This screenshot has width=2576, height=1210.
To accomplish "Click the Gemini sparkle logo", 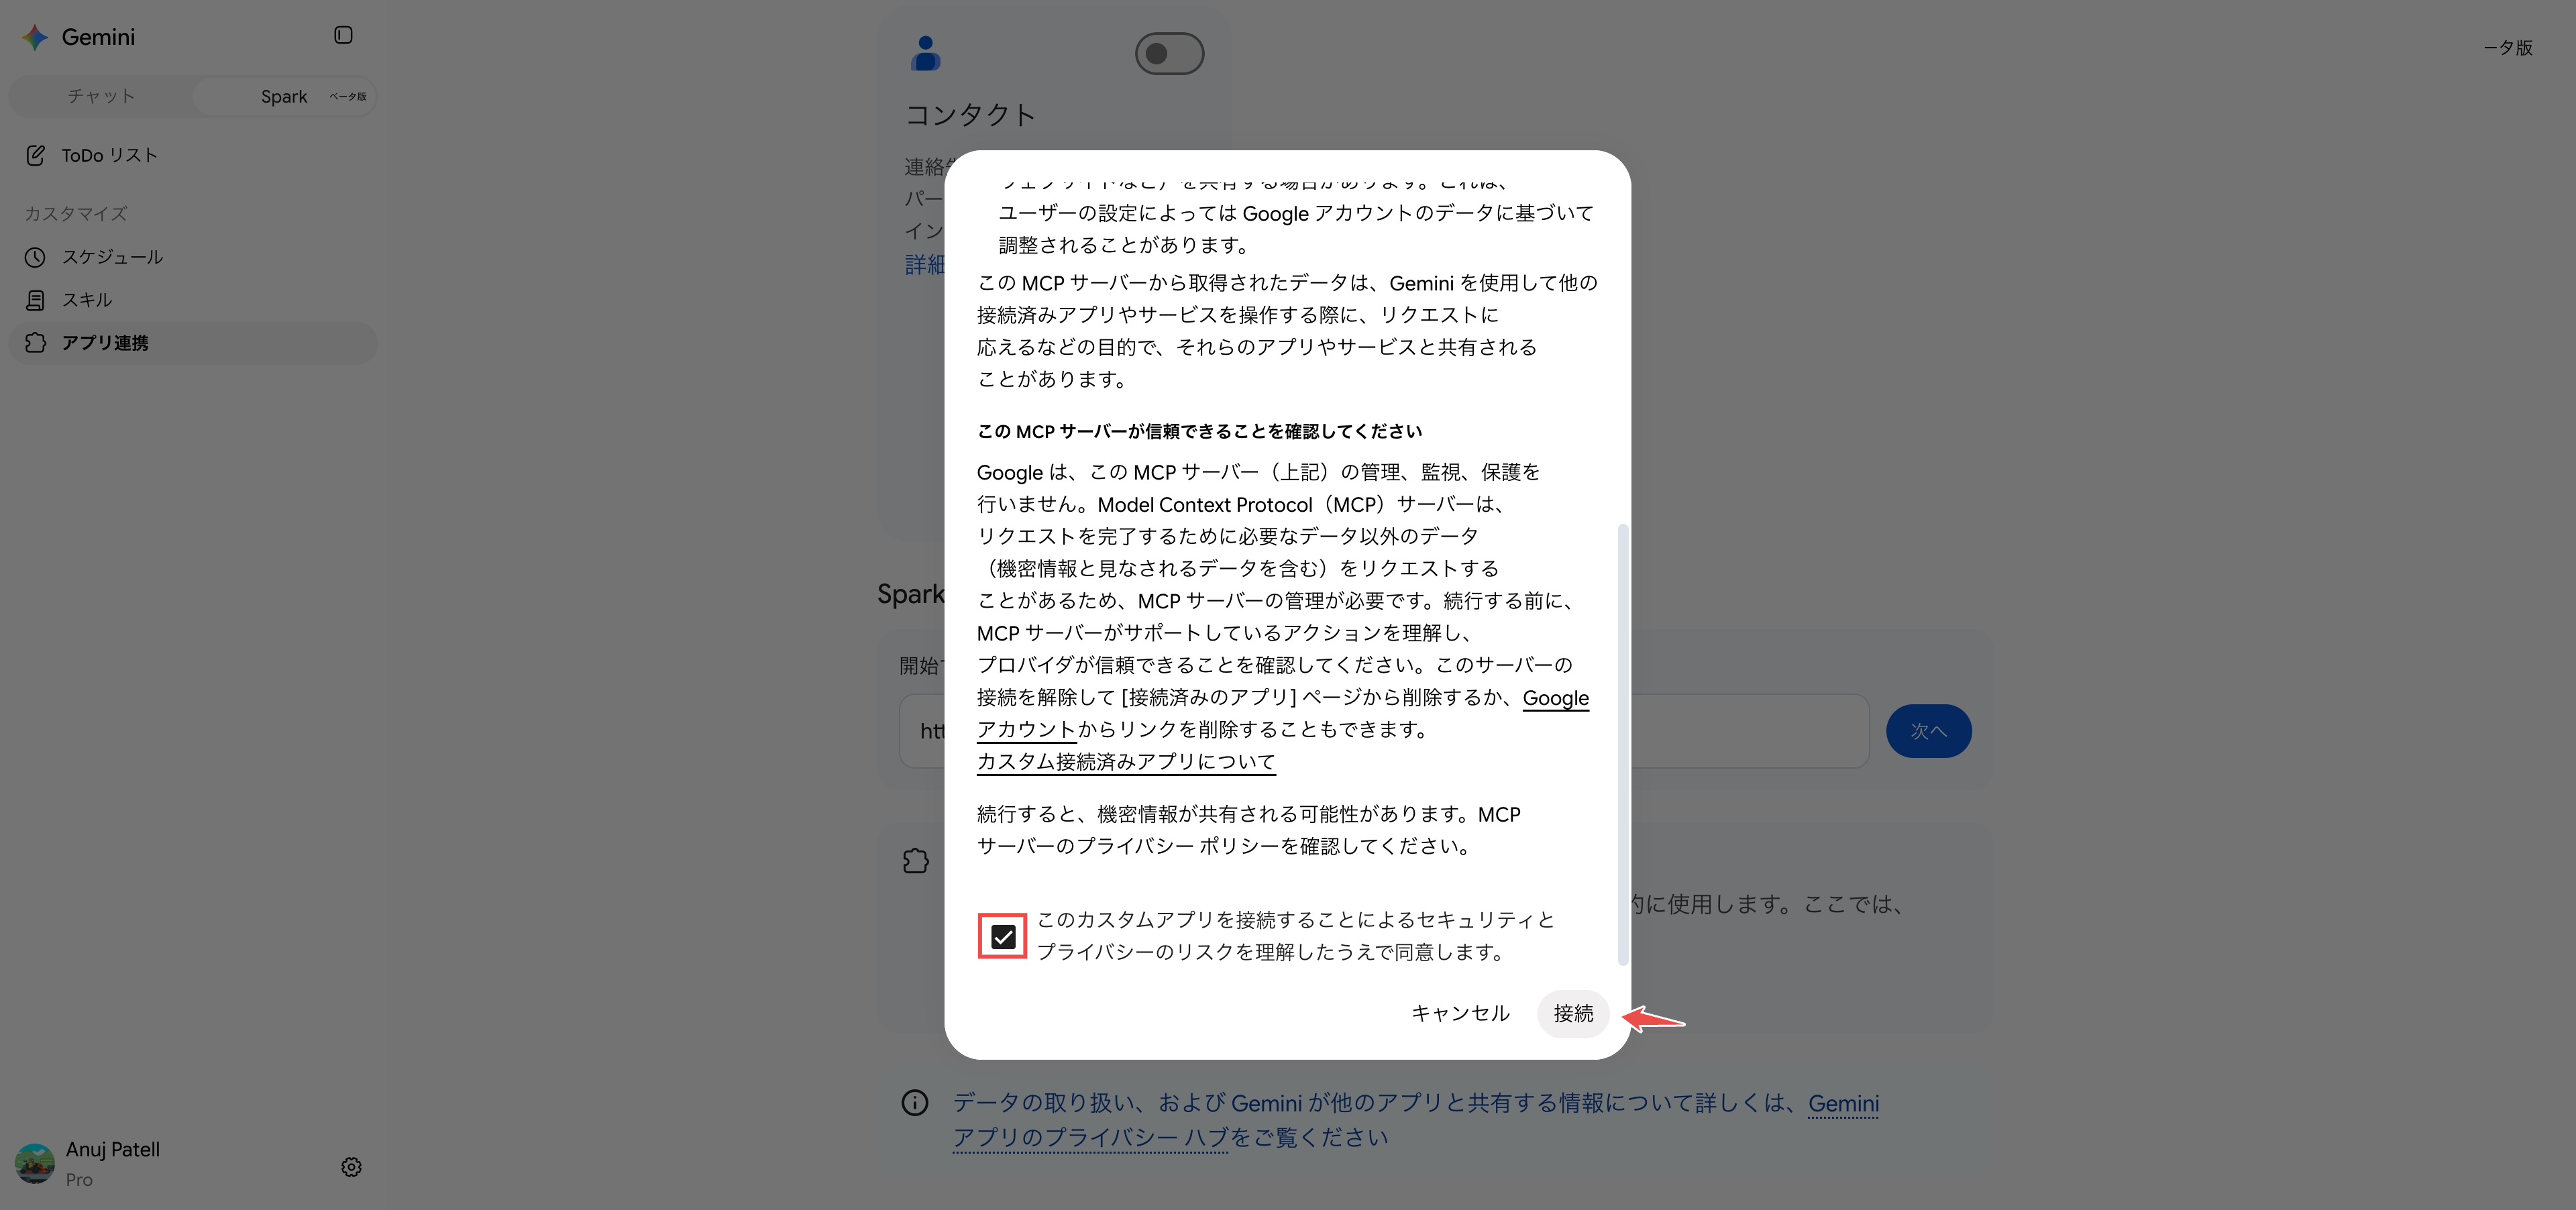I will [35, 37].
